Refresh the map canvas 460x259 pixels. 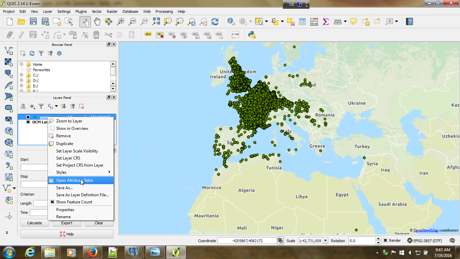215,22
